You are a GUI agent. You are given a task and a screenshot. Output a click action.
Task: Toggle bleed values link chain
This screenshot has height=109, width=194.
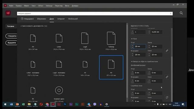coord(167,77)
